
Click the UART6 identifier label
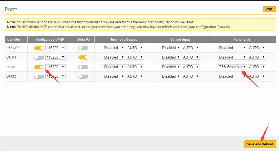pos(11,76)
